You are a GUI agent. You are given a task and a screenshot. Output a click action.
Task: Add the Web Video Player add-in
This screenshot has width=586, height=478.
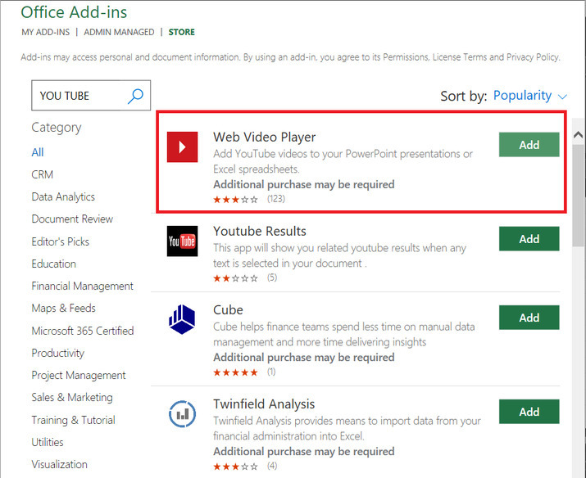point(529,145)
